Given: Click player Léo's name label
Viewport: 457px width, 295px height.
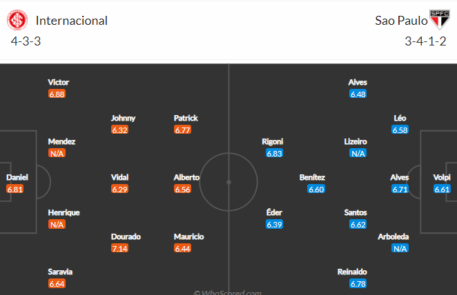Looking at the screenshot, I should pos(400,118).
